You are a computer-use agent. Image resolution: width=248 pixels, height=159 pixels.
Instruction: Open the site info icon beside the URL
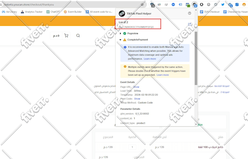click(1, 5)
